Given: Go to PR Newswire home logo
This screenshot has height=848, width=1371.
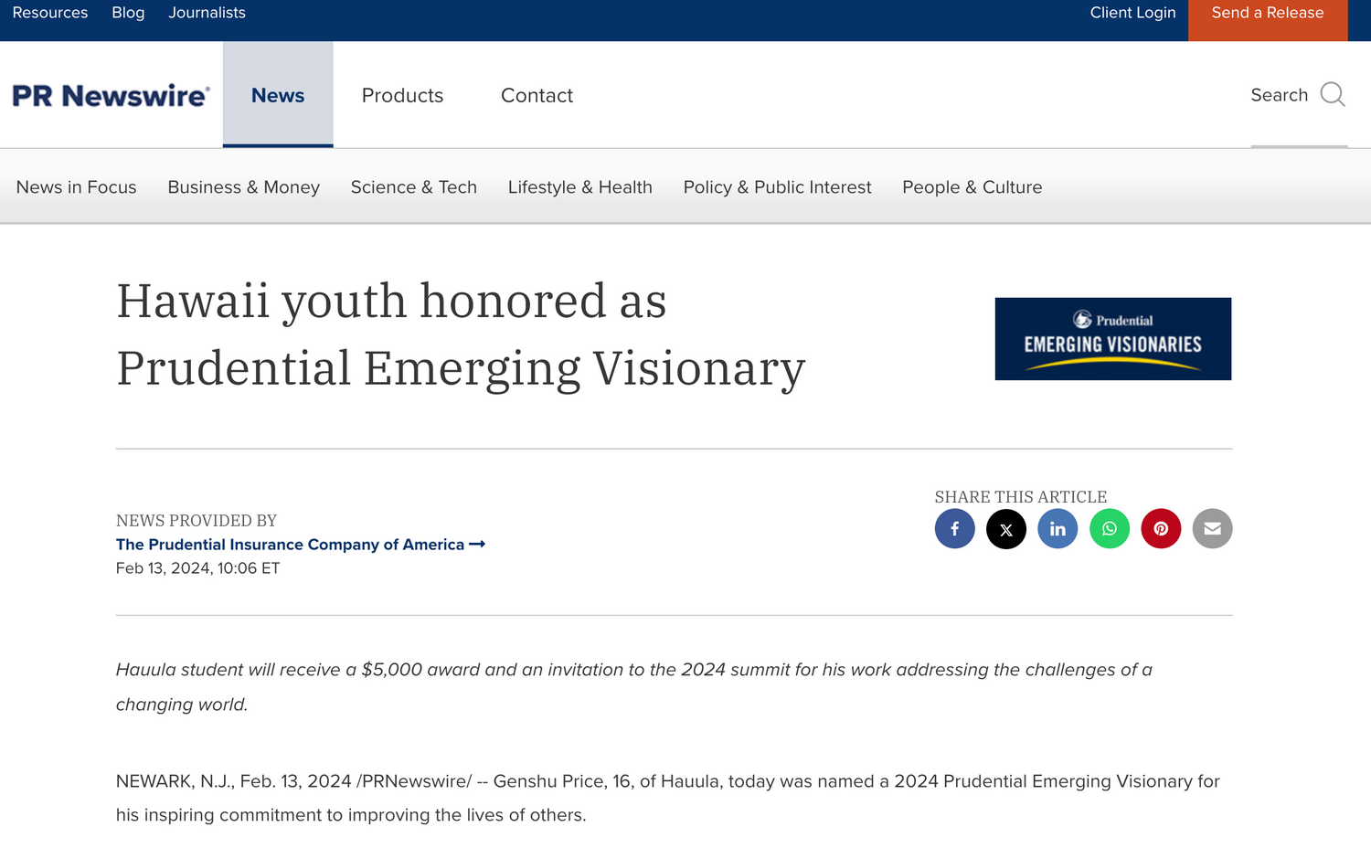Looking at the screenshot, I should 111,96.
